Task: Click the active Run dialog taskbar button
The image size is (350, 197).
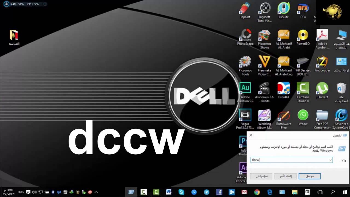Action: click(x=131, y=192)
